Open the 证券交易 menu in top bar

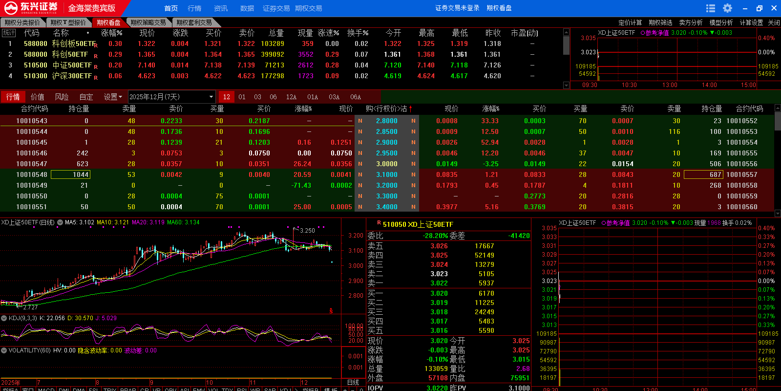pos(276,8)
